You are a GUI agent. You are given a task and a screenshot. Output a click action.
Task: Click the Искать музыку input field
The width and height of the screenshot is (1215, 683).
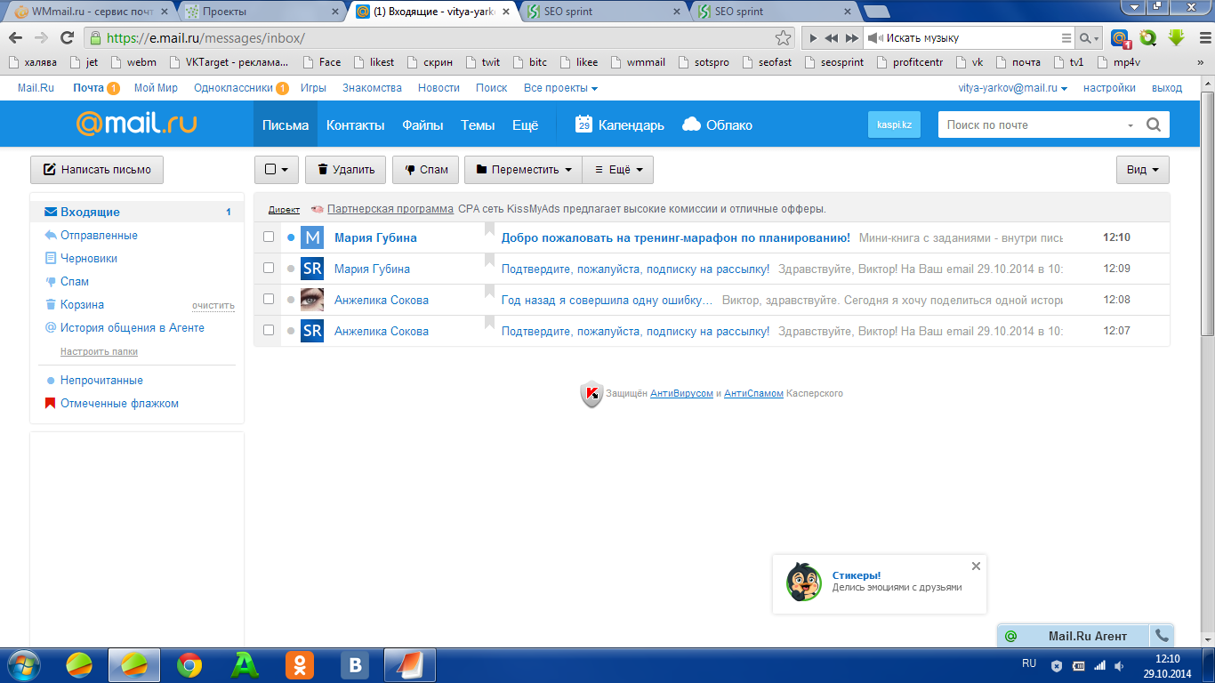(970, 38)
